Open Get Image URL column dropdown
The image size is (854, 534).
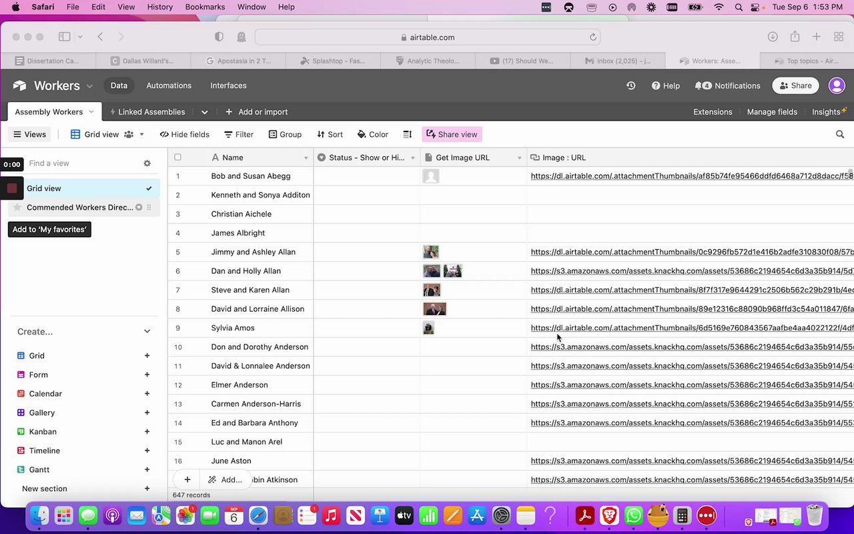coord(519,158)
